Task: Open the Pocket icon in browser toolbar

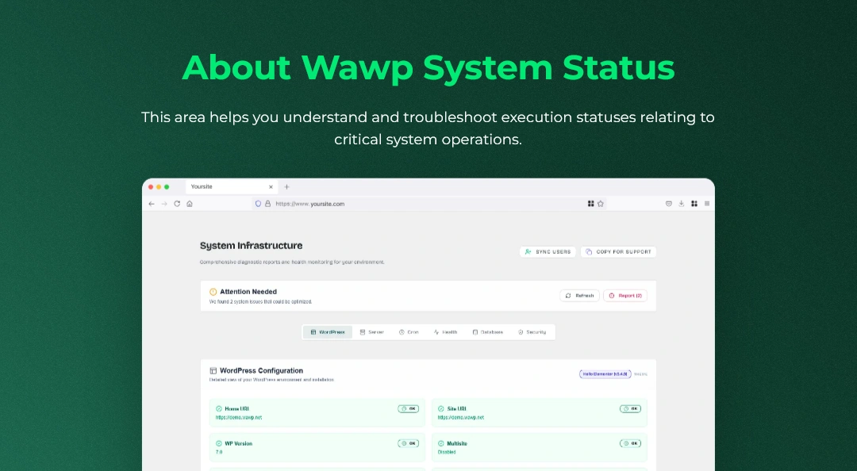Action: tap(668, 204)
